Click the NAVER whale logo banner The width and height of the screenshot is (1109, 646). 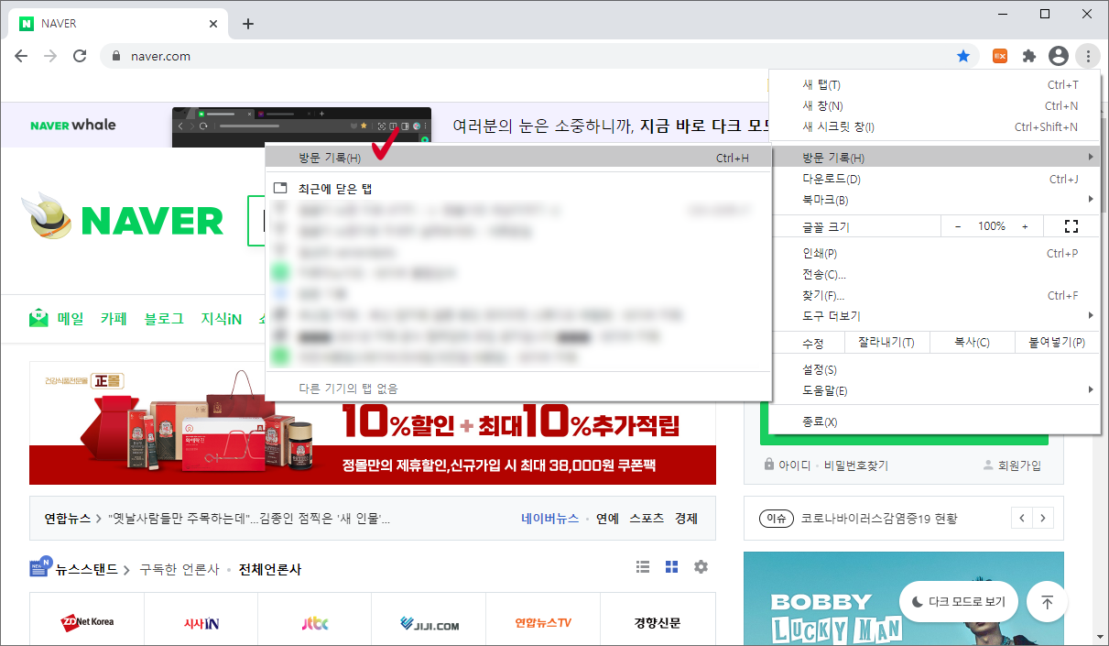pos(73,125)
